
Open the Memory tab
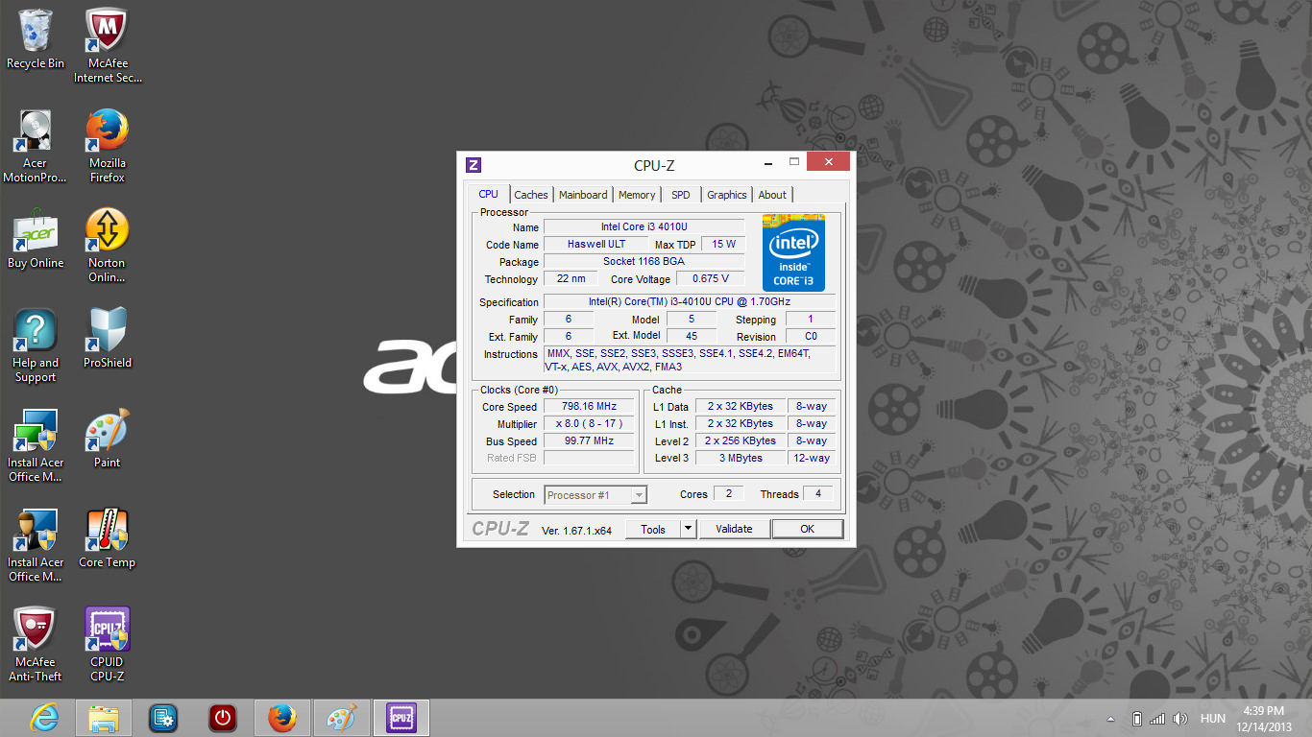[x=637, y=195]
